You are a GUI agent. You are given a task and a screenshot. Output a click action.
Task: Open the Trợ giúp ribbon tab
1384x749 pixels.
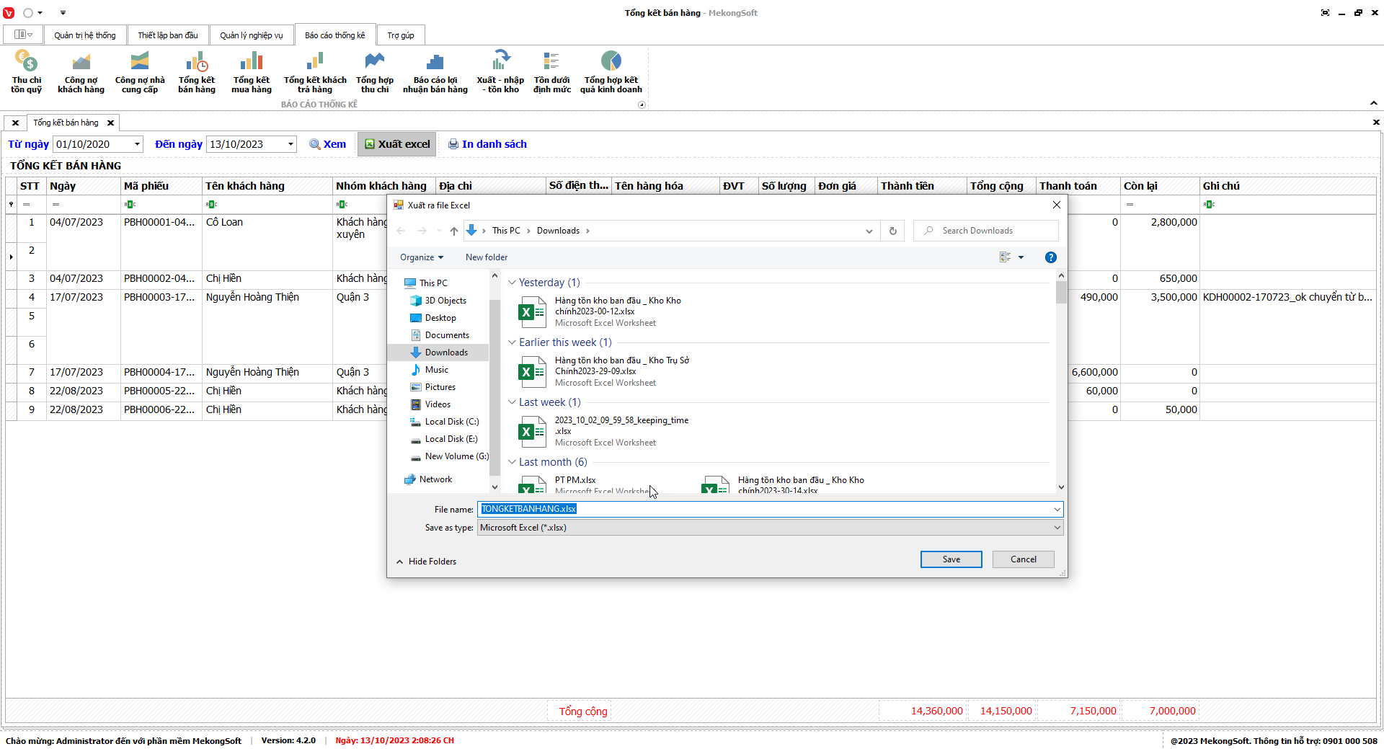coord(400,35)
